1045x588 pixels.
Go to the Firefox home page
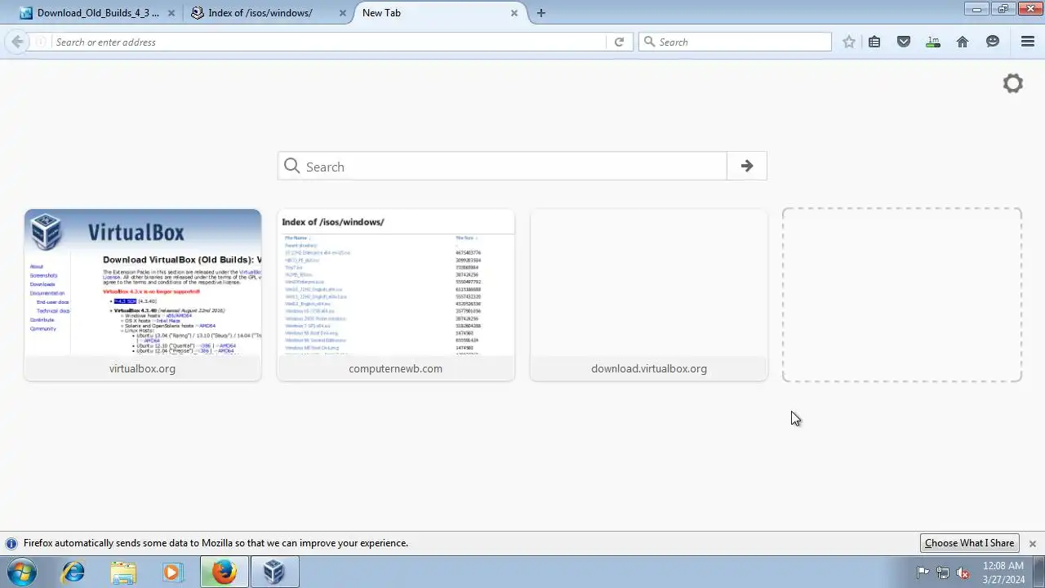click(963, 42)
